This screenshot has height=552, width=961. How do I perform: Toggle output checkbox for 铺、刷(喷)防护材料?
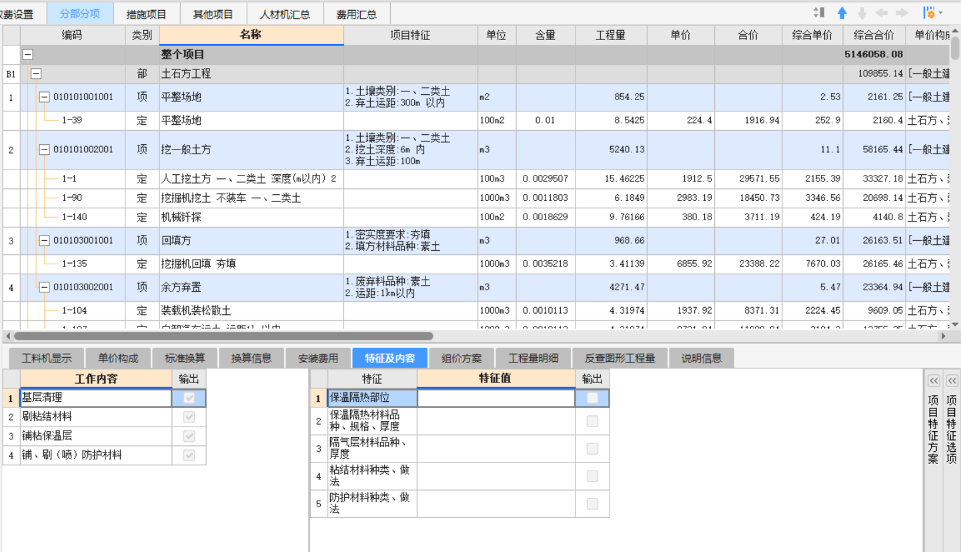[x=189, y=455]
